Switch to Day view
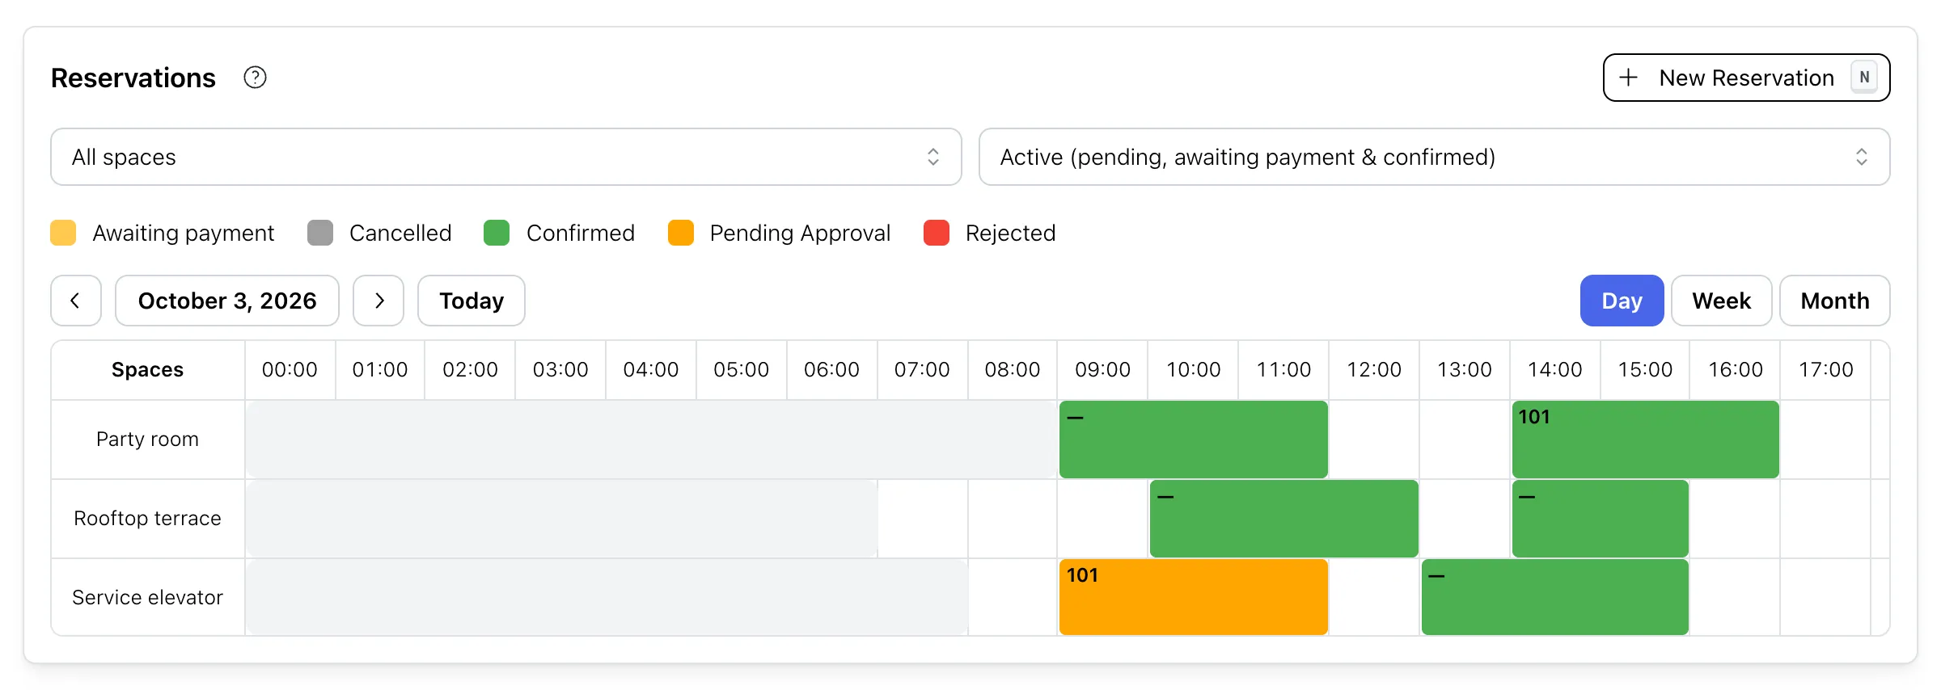The image size is (1941, 690). click(x=1622, y=301)
